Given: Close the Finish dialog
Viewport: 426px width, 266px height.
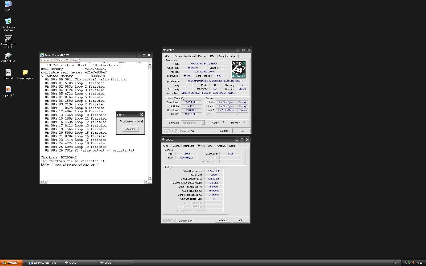Looking at the screenshot, I should pos(142,114).
